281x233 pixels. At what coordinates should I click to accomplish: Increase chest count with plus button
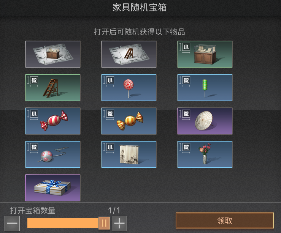point(119,224)
